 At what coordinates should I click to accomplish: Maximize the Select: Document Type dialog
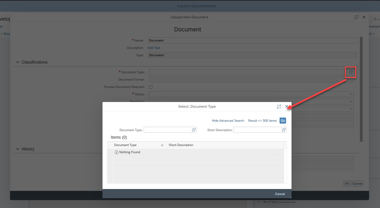(x=279, y=107)
